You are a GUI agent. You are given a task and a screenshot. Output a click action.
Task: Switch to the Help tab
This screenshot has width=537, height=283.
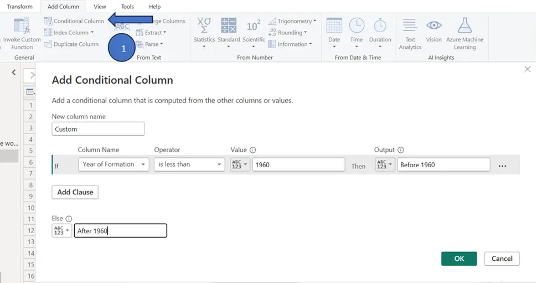[155, 7]
